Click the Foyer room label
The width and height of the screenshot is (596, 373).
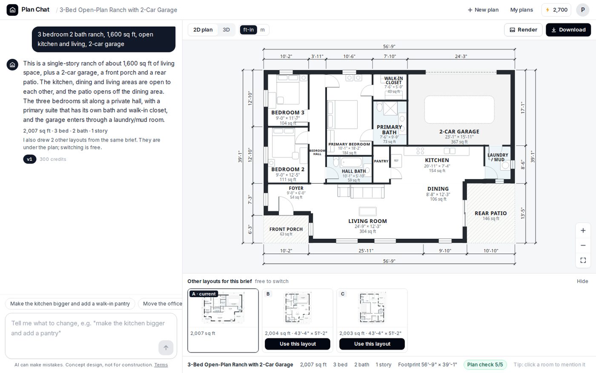[296, 188]
